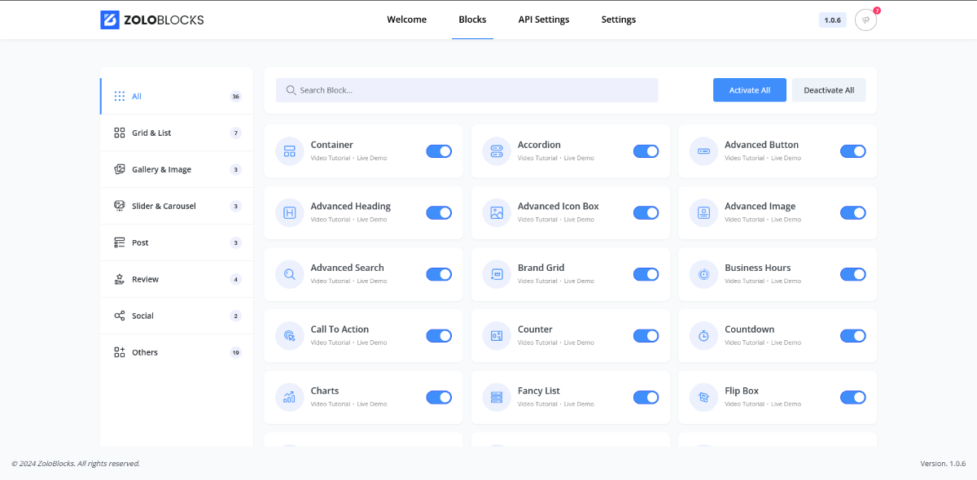Viewport: 977px width, 480px height.
Task: Disable the Advanced Image block
Action: (853, 213)
